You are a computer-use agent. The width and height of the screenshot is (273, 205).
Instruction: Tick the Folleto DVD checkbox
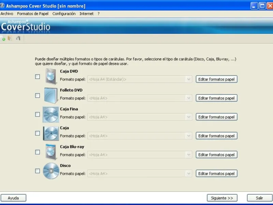pyautogui.click(x=38, y=95)
